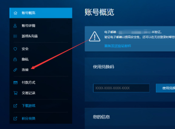
Task: Click the redemption code input field
Action: [121, 88]
